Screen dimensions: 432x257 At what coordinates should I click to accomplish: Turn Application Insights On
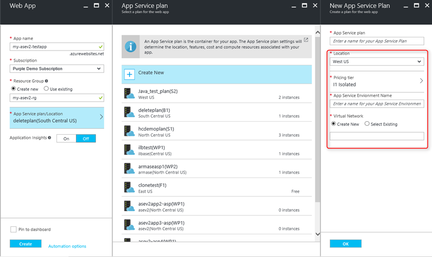[x=66, y=139]
